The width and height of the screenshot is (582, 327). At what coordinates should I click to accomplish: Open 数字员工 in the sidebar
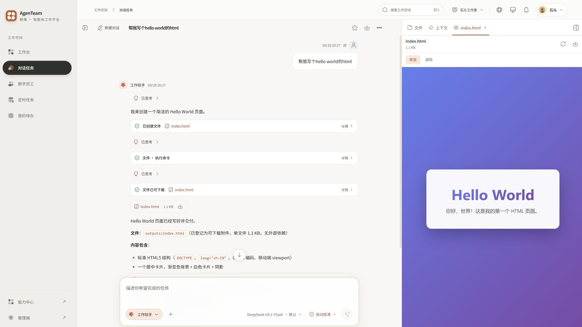pos(37,84)
